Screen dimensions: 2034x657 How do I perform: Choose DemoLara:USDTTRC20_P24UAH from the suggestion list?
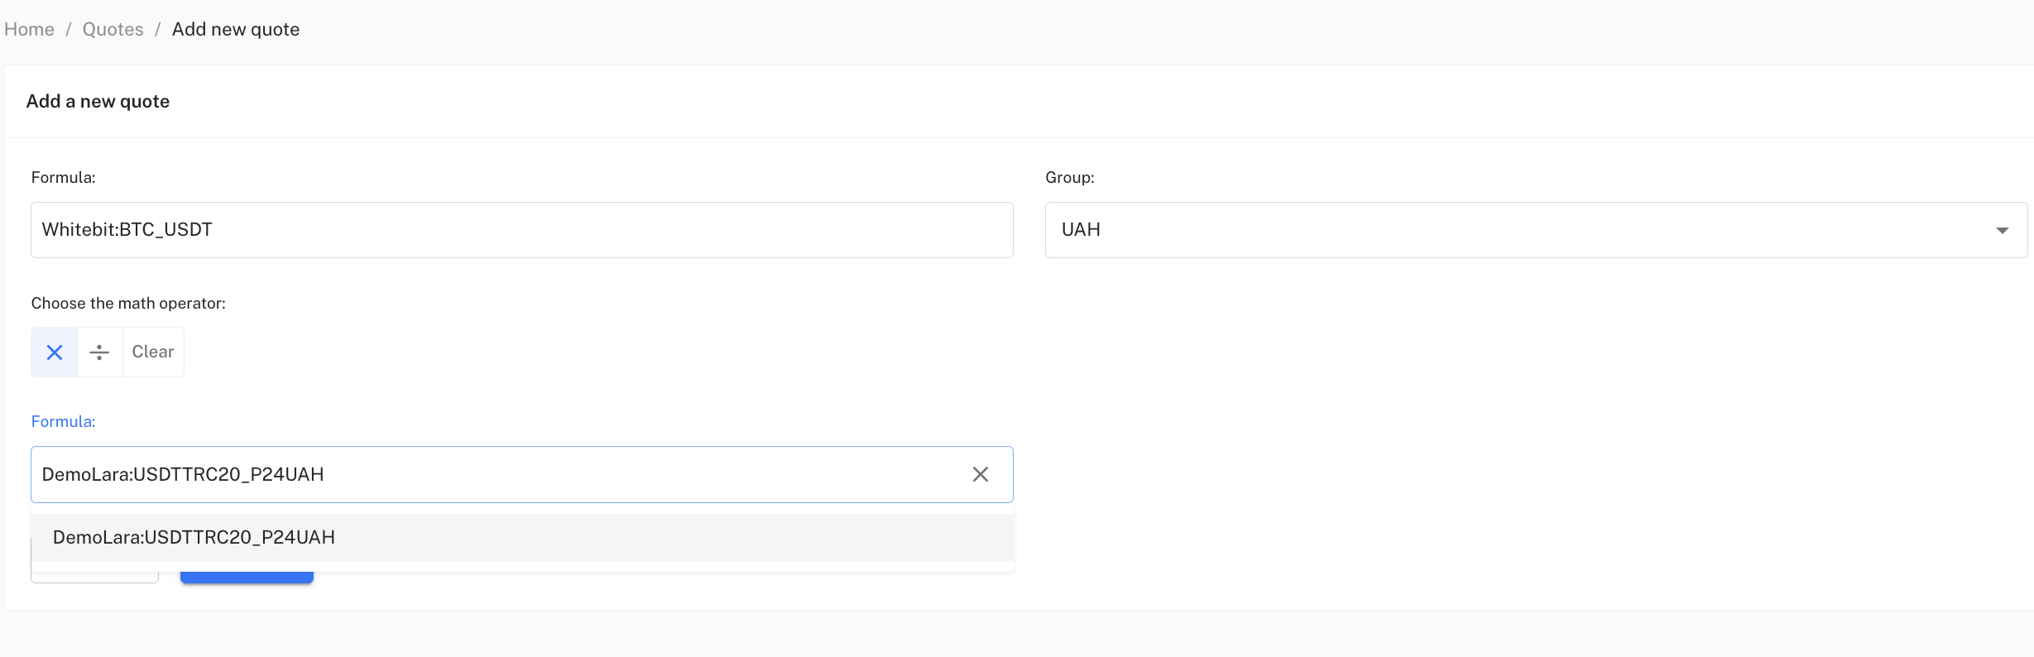point(194,538)
